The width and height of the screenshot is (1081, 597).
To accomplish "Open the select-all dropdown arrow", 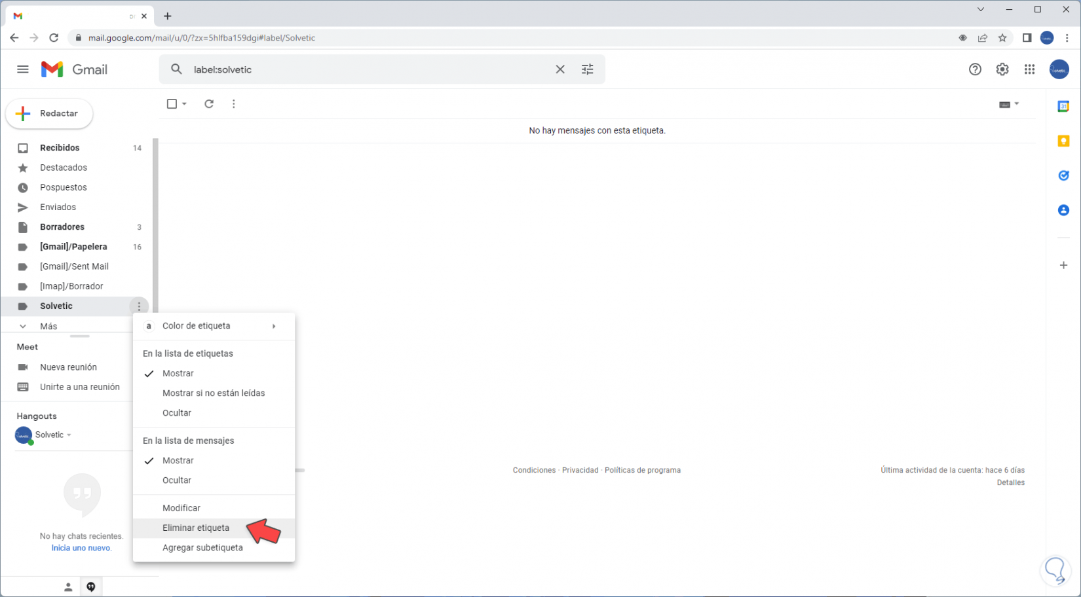I will 185,104.
